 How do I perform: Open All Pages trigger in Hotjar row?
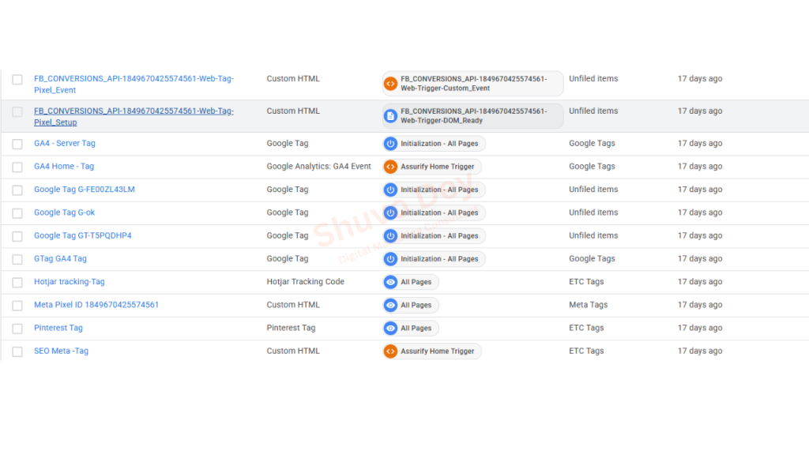click(411, 282)
